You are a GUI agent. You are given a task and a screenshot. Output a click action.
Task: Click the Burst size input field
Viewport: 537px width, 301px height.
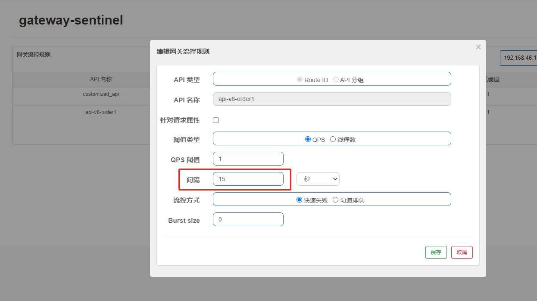click(x=248, y=219)
